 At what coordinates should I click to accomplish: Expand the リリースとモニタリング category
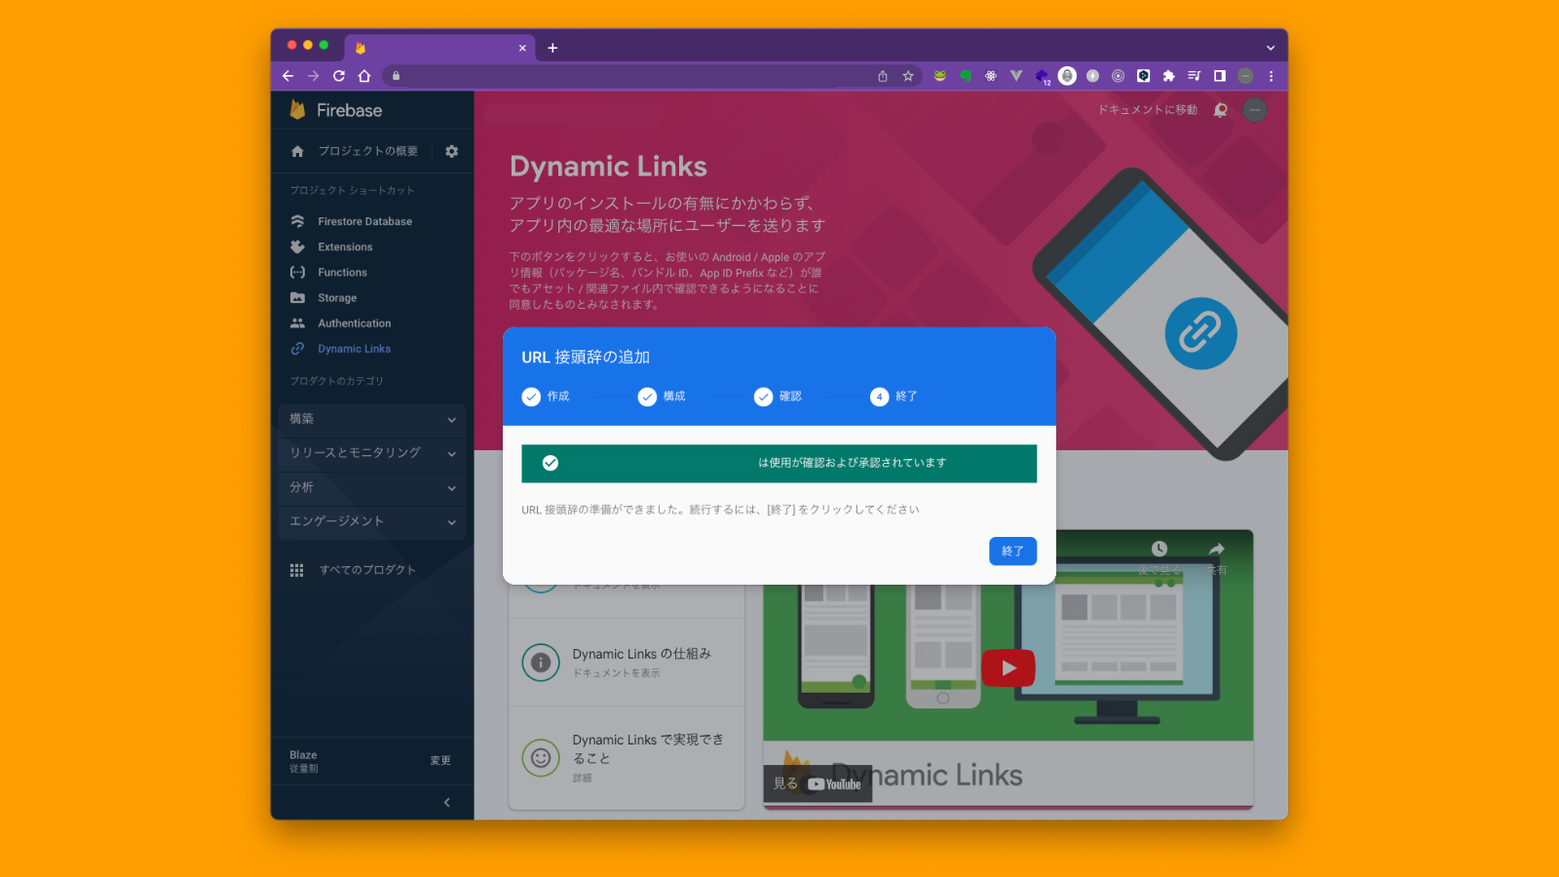click(x=372, y=453)
